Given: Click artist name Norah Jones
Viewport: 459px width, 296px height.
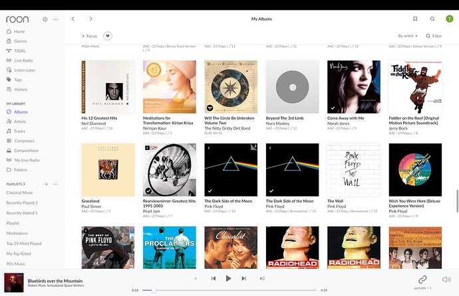Looking at the screenshot, I should tap(339, 123).
